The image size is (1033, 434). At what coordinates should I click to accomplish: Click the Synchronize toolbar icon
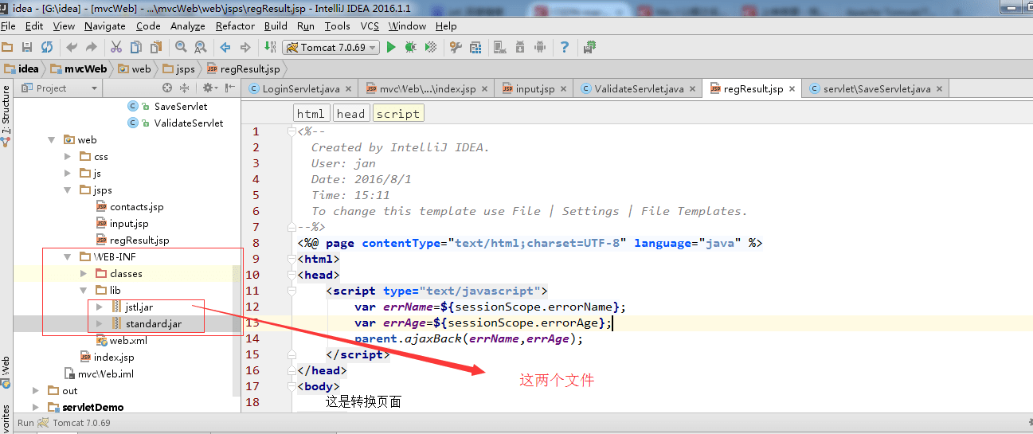(47, 47)
